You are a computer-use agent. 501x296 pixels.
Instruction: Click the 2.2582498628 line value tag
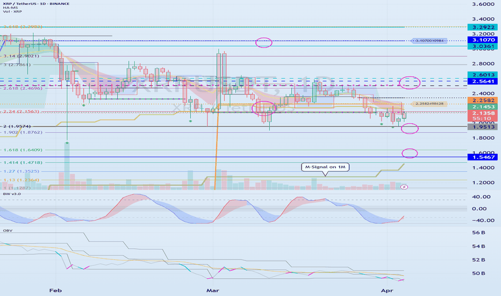point(429,104)
